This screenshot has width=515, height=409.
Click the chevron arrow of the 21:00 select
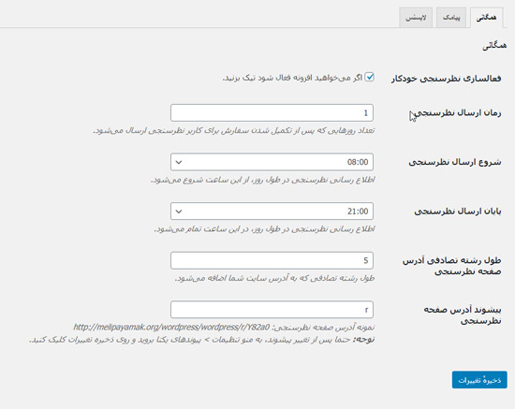pyautogui.click(x=179, y=212)
